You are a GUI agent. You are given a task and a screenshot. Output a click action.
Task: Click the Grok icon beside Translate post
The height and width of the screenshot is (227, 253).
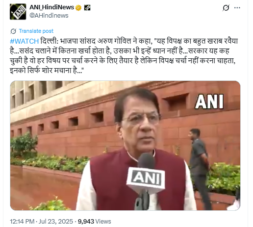click(x=13, y=31)
